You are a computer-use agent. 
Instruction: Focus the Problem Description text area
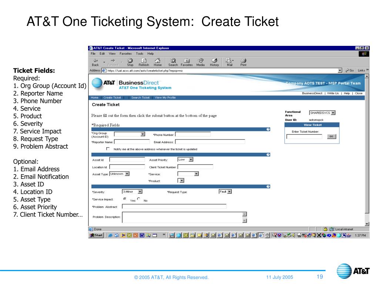(x=182, y=217)
